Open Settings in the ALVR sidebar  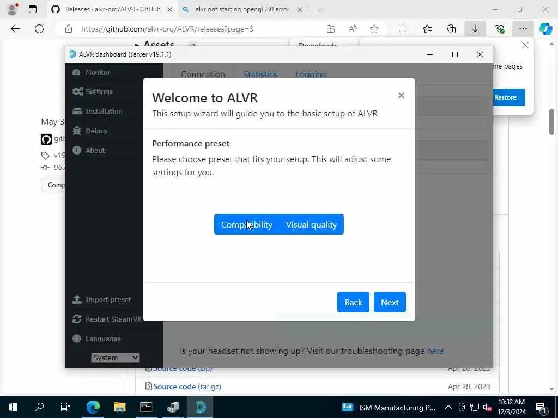click(x=93, y=91)
